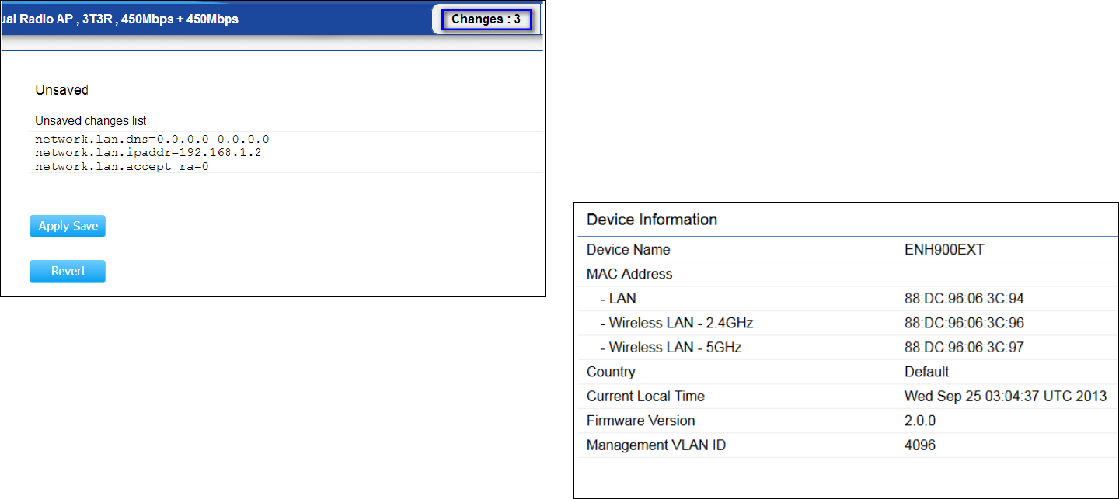Viewport: 1119px width, 499px height.
Task: Select the network.lan.accept_ra=0 line
Action: (122, 166)
